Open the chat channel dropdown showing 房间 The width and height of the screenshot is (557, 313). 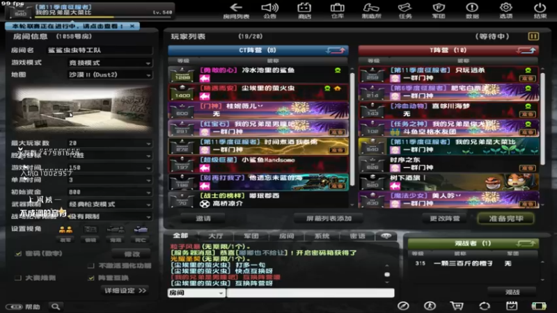[x=196, y=293]
